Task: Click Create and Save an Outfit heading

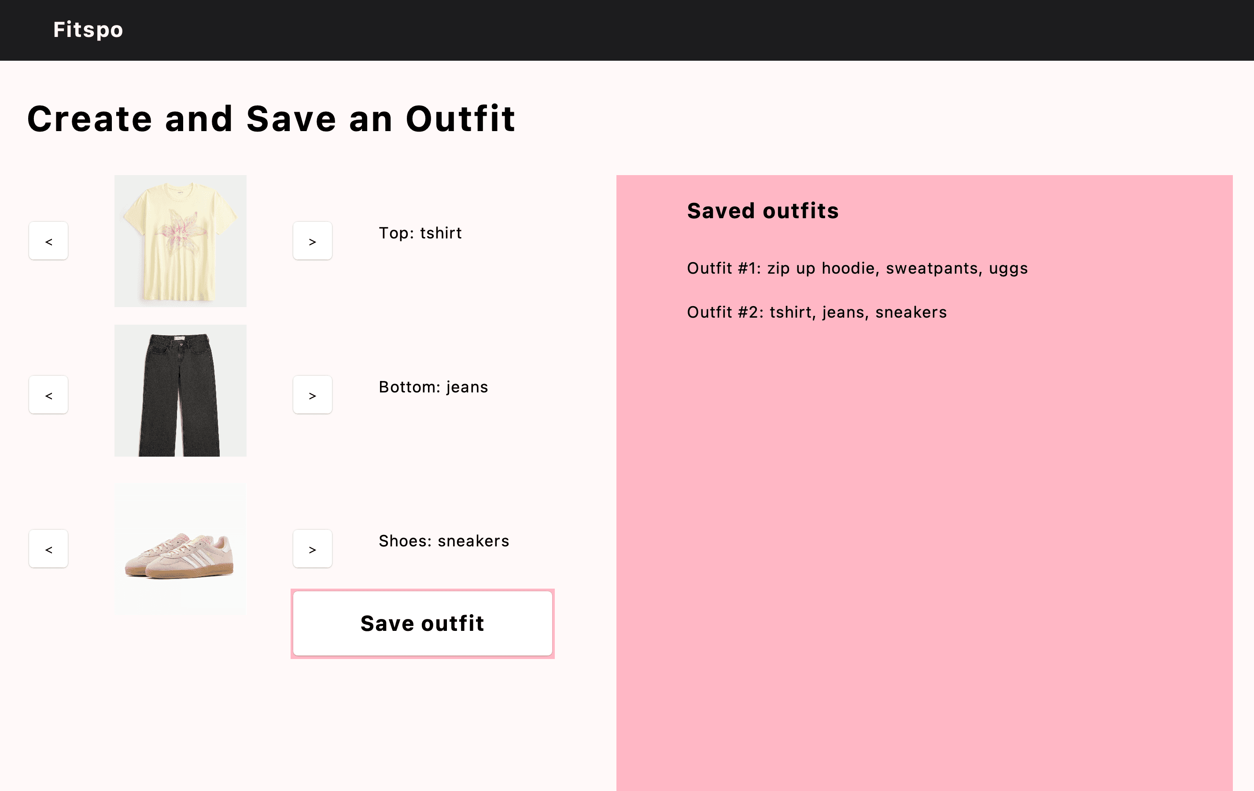Action: click(x=271, y=119)
